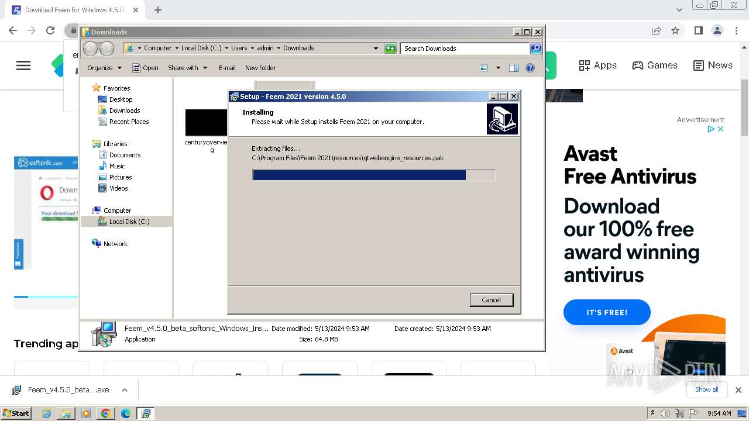The width and height of the screenshot is (749, 421).
Task: Select Libraries in the navigation pane
Action: coord(115,144)
